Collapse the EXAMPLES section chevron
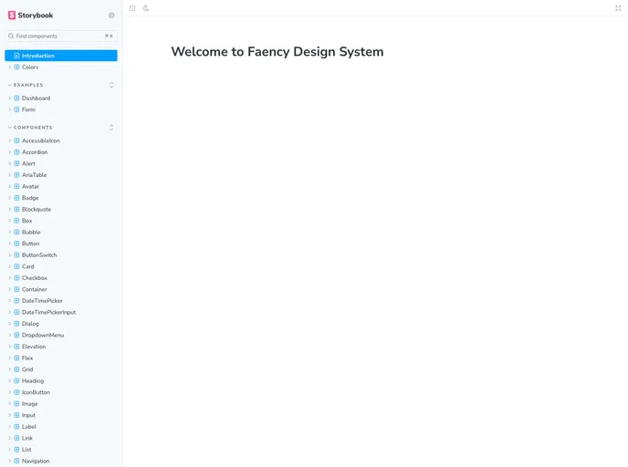This screenshot has width=628, height=467. (x=10, y=85)
